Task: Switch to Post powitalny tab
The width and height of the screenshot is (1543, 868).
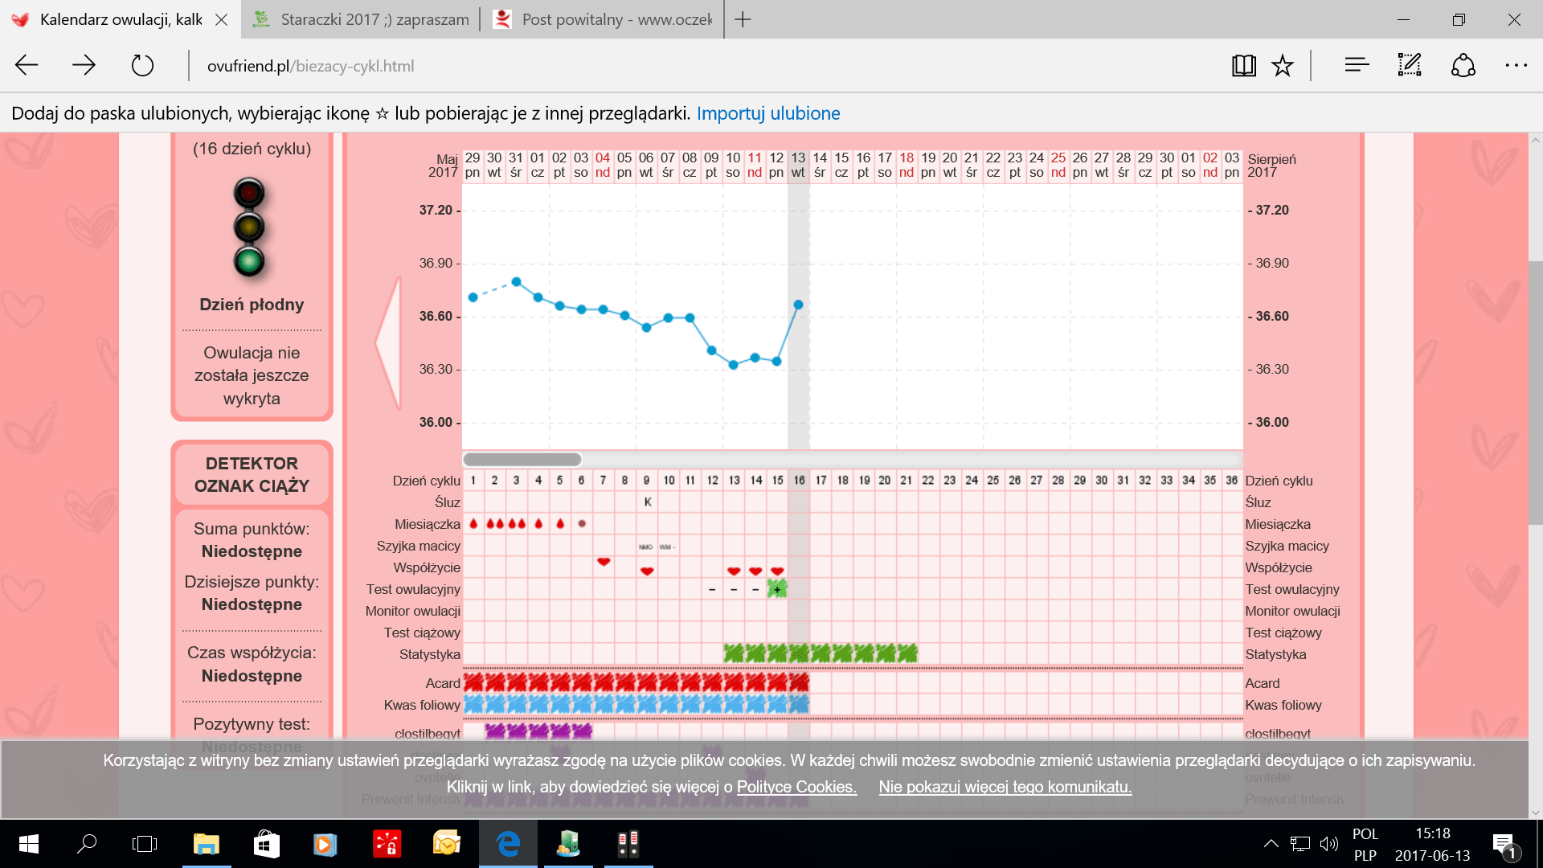Action: 603,19
